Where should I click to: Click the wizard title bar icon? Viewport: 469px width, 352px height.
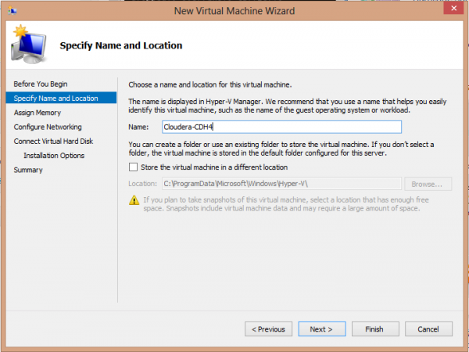coord(13,11)
